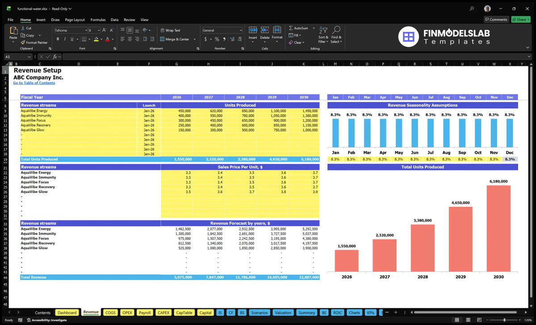Click the add new sheet plus button
The height and width of the screenshot is (325, 536).
tap(396, 313)
